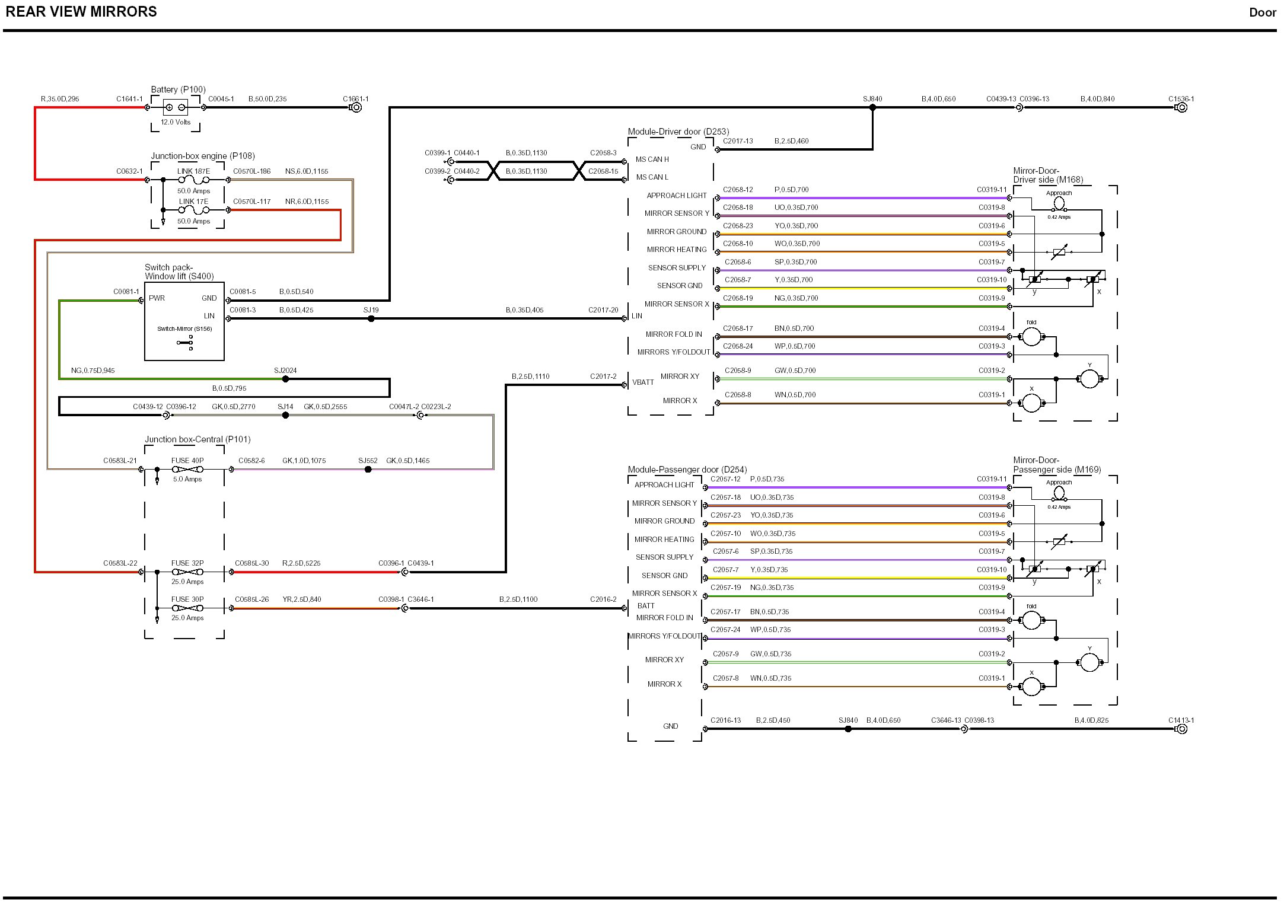Click the FUSE 32P symbol
Image resolution: width=1284 pixels, height=906 pixels.
tap(187, 572)
